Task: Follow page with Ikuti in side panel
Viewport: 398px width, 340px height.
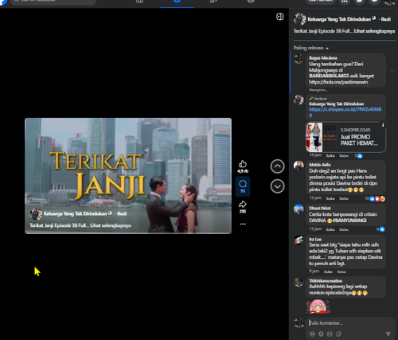Action: pos(386,19)
